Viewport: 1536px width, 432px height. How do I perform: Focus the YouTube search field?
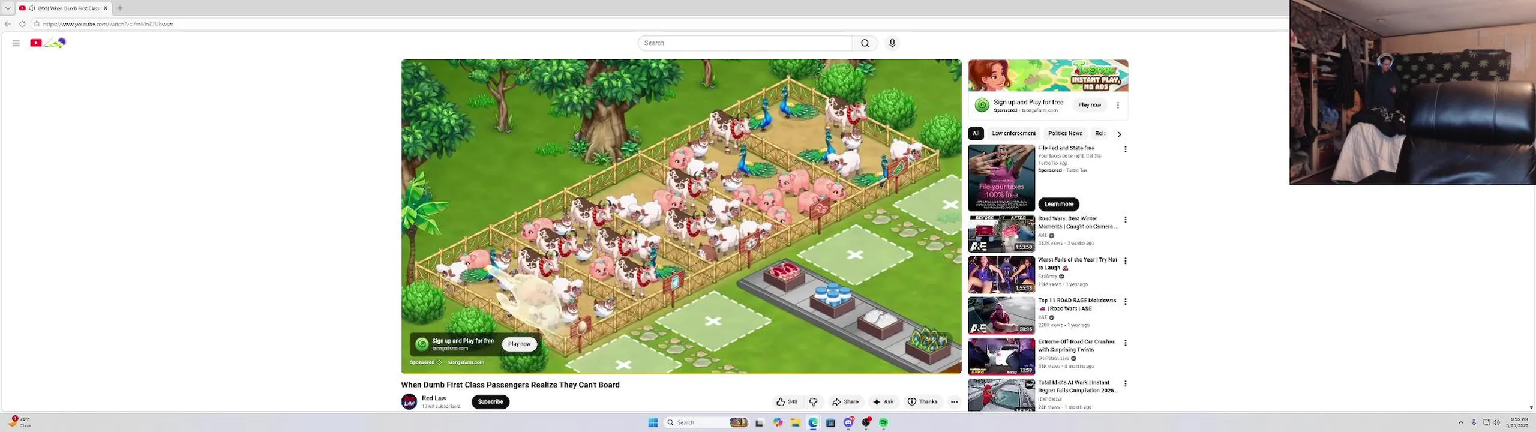(745, 43)
